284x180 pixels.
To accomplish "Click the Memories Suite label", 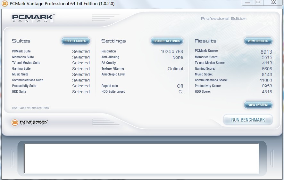I will pos(23,57).
